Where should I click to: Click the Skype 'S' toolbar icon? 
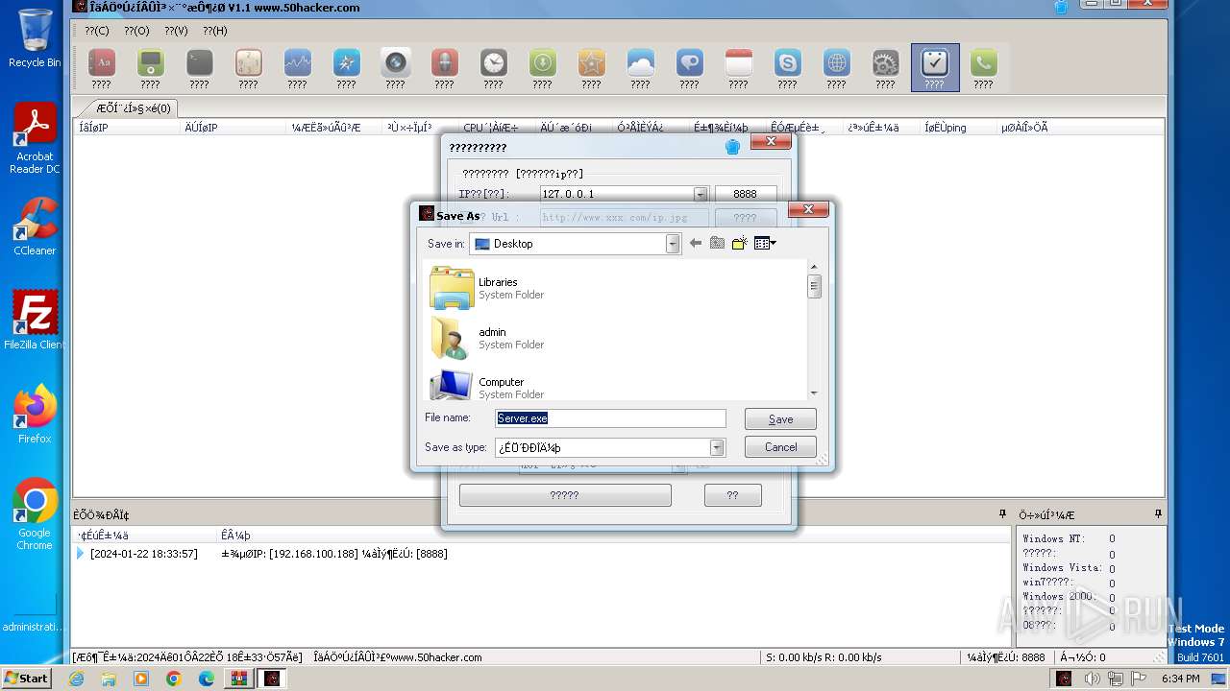pyautogui.click(x=787, y=64)
